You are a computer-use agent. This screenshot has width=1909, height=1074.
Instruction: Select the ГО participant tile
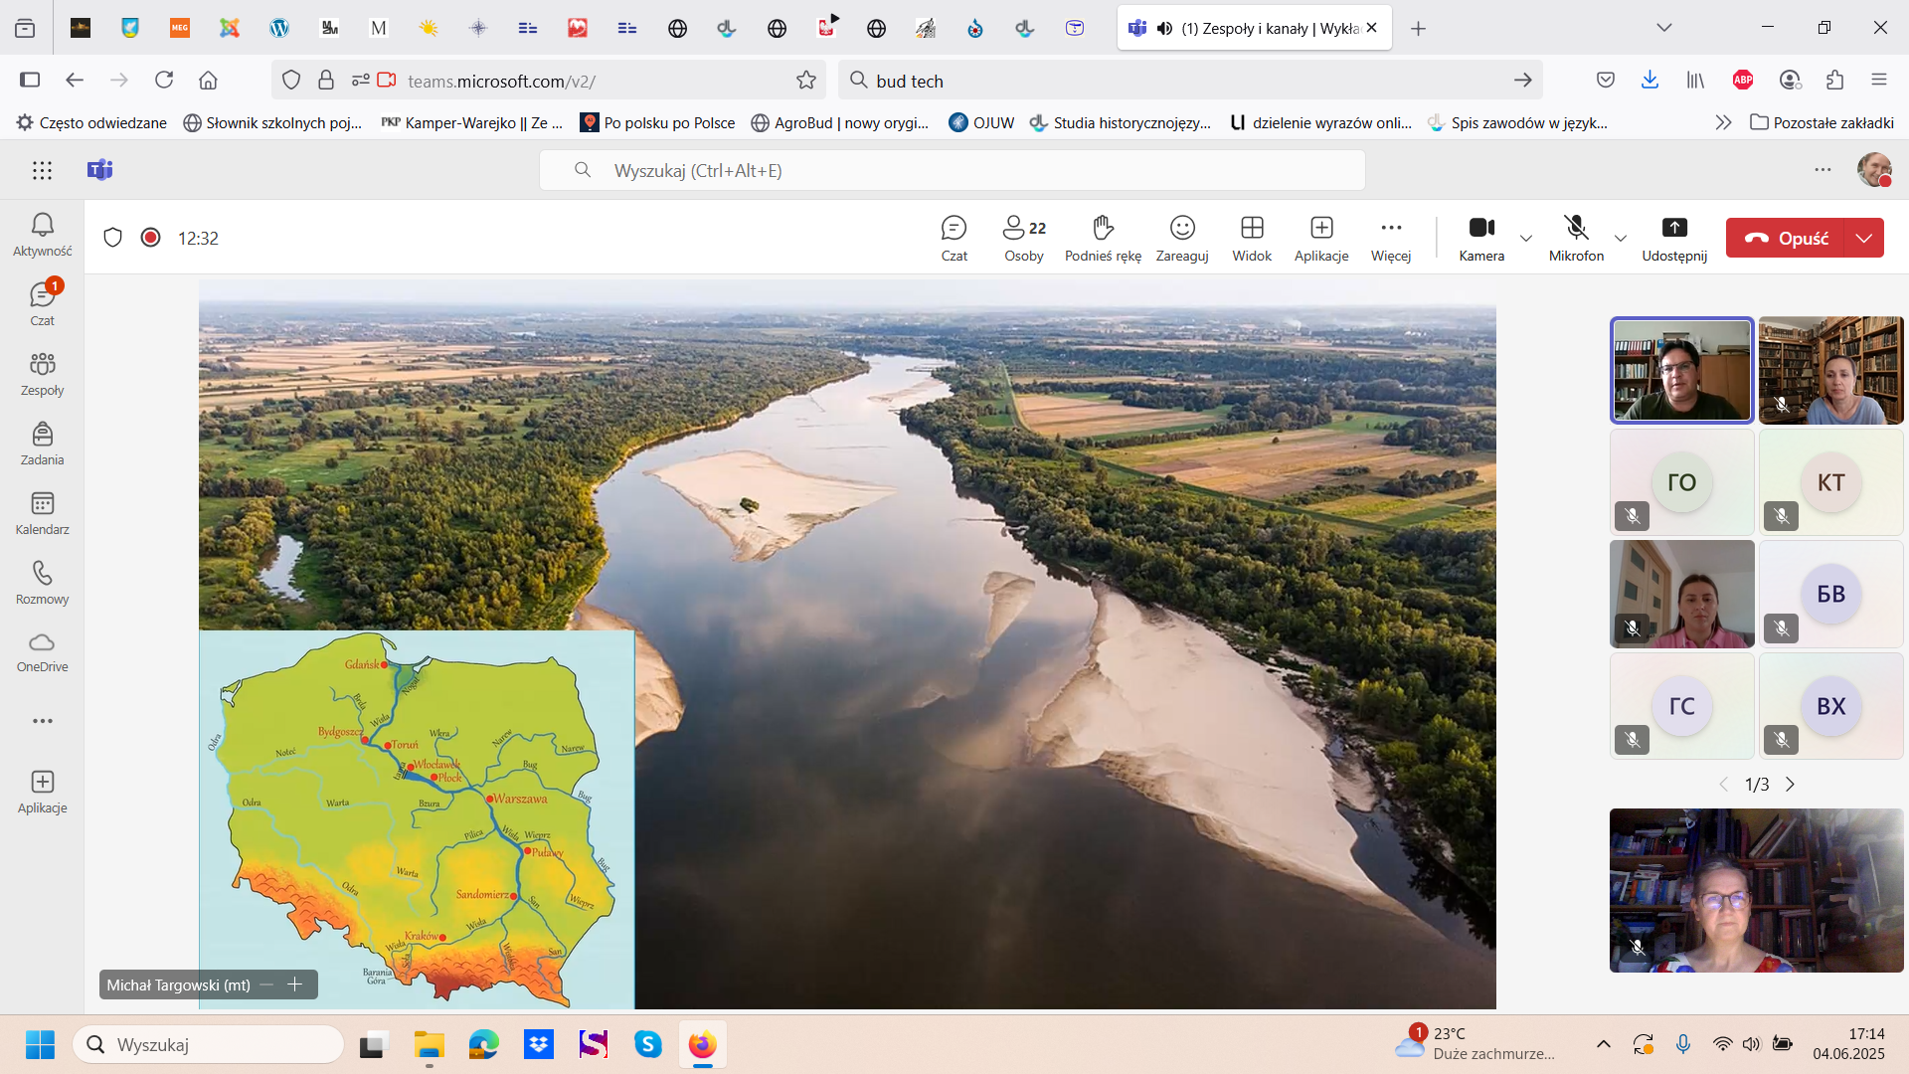click(1682, 482)
